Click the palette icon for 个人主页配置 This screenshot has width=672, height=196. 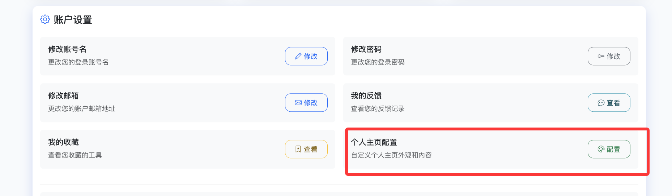[x=601, y=149]
